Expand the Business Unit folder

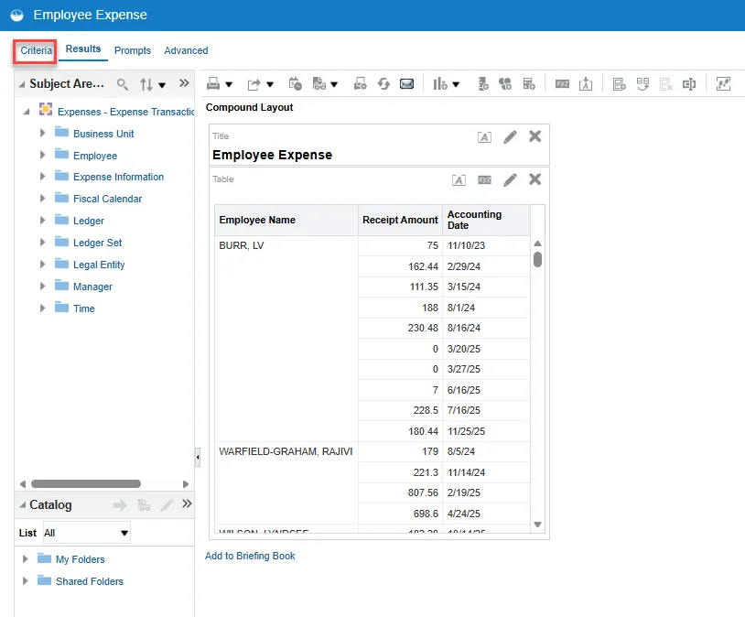point(42,133)
